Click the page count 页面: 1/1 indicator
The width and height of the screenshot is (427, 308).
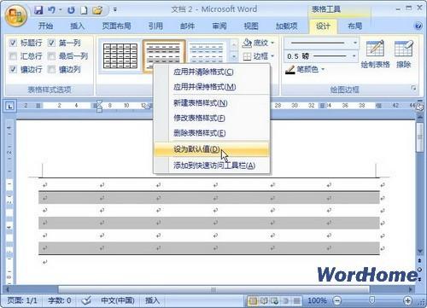[22, 300]
